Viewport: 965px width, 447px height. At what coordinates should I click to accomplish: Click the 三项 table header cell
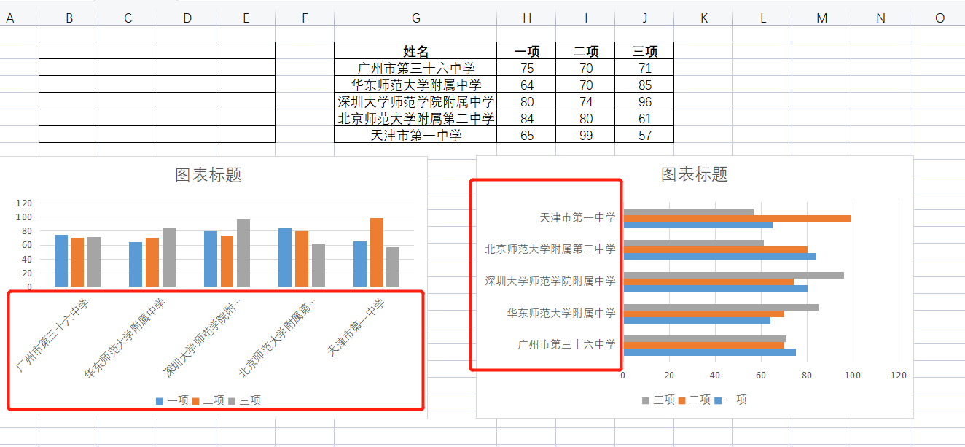point(644,51)
